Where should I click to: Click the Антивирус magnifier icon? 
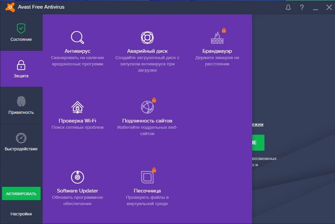[77, 37]
